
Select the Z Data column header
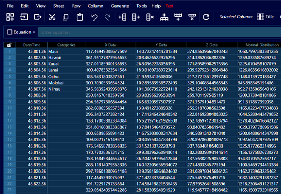coord(212,45)
